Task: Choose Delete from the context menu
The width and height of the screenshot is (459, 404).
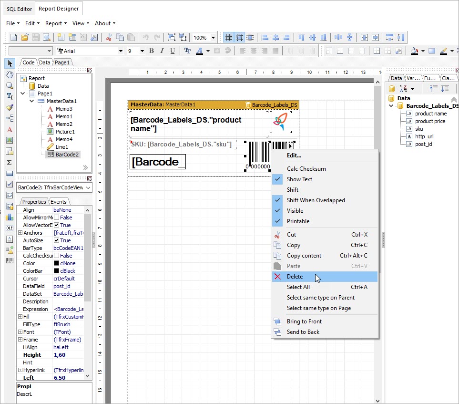Action: click(x=295, y=277)
